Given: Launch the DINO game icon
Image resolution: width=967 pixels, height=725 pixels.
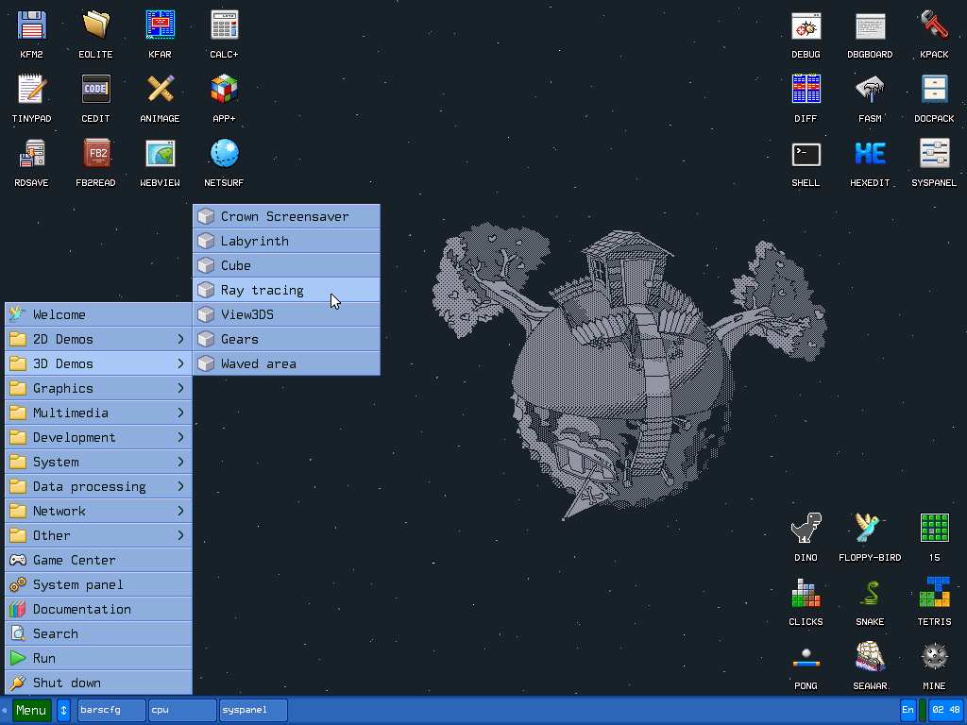Looking at the screenshot, I should [806, 529].
